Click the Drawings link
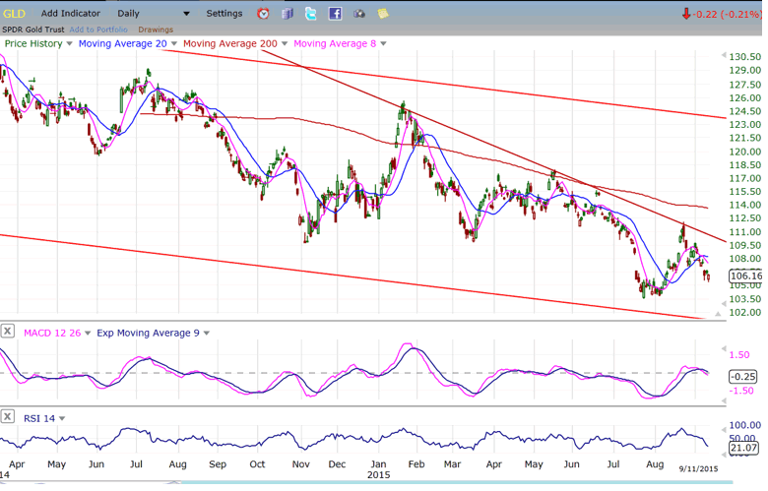 click(x=156, y=30)
